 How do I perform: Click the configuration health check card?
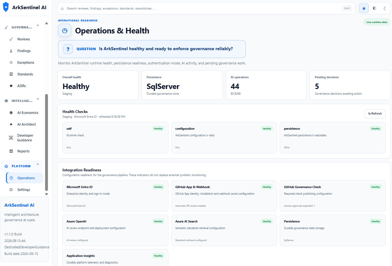224,138
